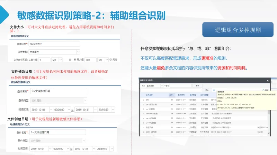Click the expression input field in dialog
The height and width of the screenshot is (155, 277).
(171, 90)
